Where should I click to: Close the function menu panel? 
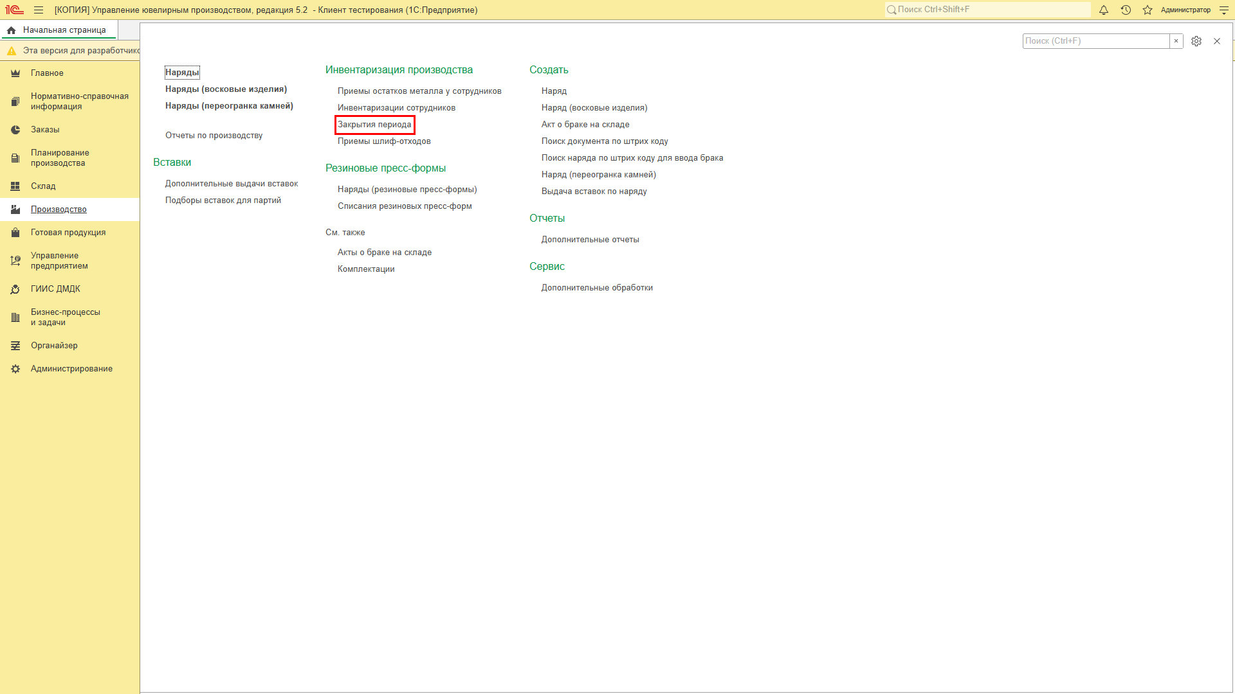[1217, 41]
